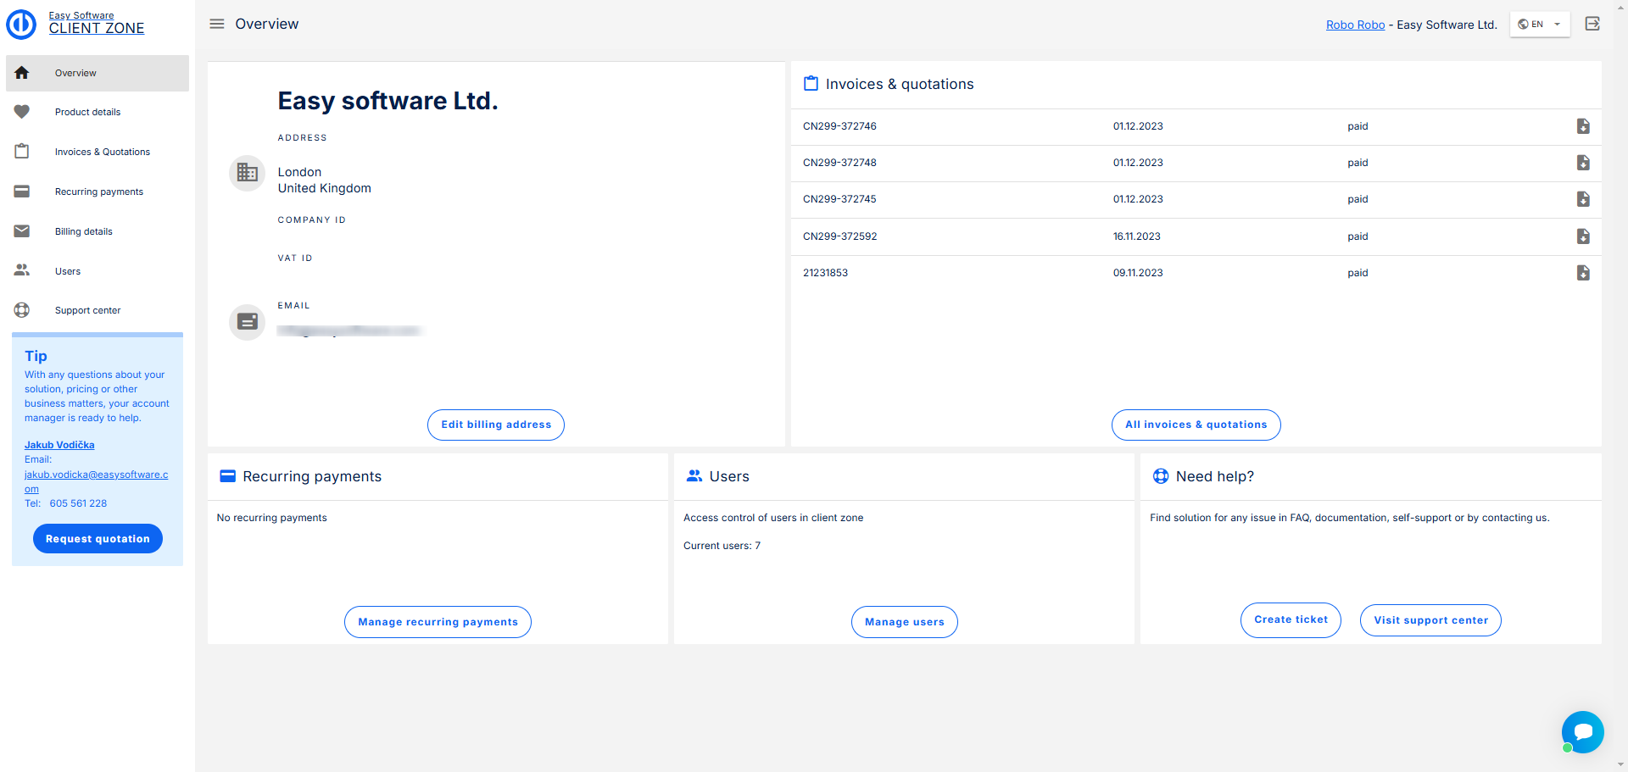Download invoice CN299-372592 via its file icon
The height and width of the screenshot is (772, 1628).
(x=1582, y=236)
